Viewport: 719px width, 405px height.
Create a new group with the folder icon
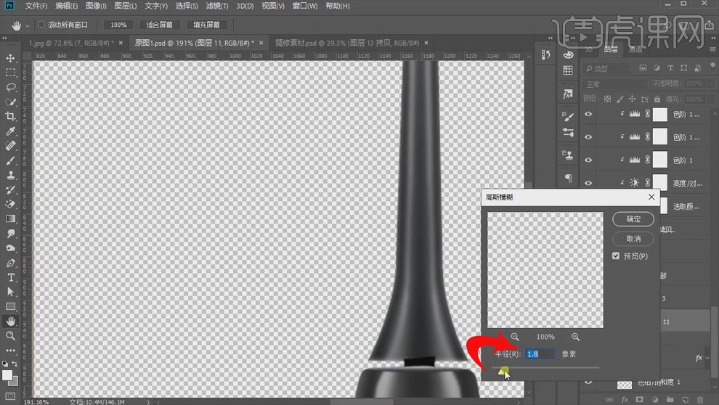[x=670, y=399]
